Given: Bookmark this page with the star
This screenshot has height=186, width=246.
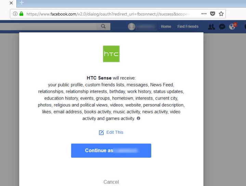Looking at the screenshot, I should [221, 14].
